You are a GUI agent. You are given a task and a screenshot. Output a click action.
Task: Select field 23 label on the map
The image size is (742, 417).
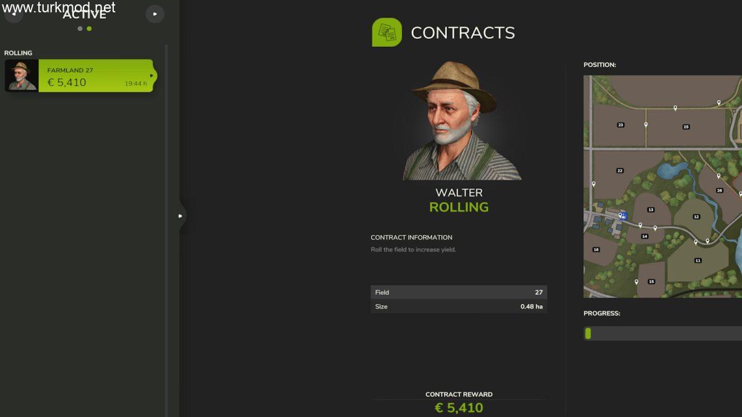tap(620, 125)
